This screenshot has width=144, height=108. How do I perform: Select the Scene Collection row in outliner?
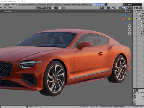pyautogui.click(x=139, y=11)
